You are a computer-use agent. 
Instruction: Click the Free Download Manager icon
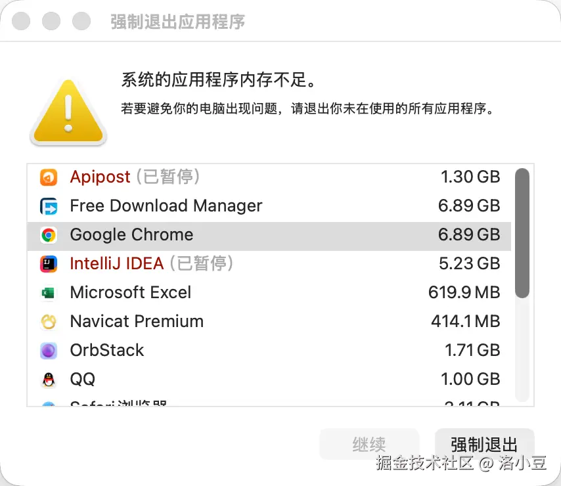point(49,206)
